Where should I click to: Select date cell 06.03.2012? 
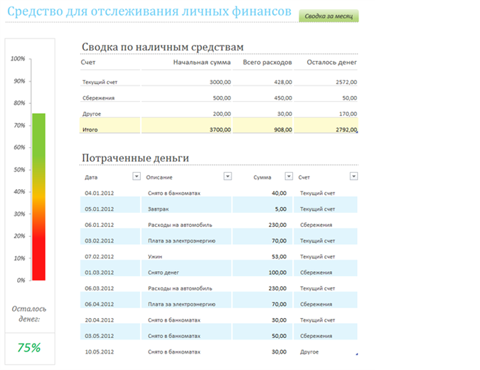point(99,288)
